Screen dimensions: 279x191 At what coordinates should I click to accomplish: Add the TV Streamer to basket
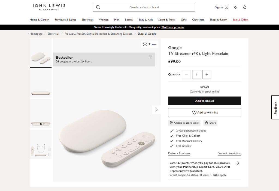tap(205, 101)
